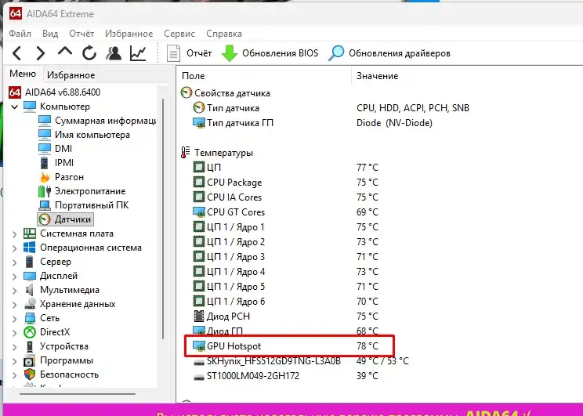Select the ST1000LM049-2GH172 drive row
583x416 pixels.
(x=285, y=376)
